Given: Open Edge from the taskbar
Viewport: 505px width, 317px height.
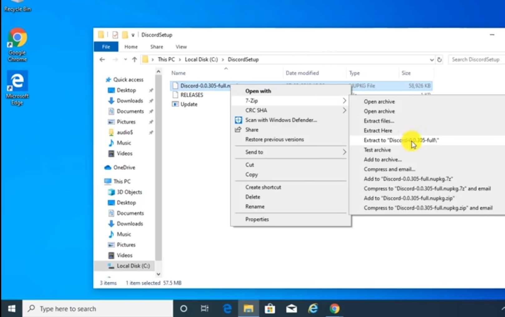Looking at the screenshot, I should [227, 309].
